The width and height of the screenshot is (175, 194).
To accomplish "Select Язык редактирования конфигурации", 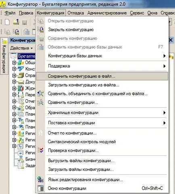I will pyautogui.click(x=102, y=179).
